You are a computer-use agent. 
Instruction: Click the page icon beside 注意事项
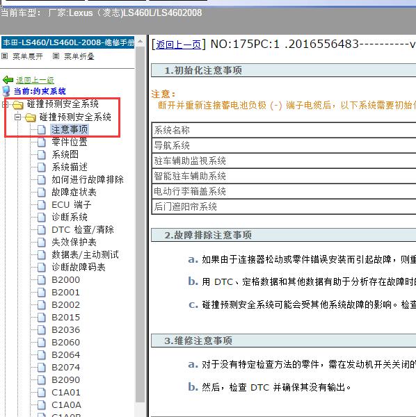click(42, 130)
